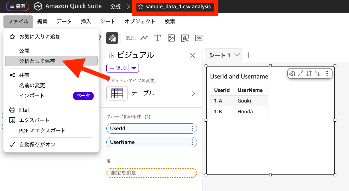This screenshot has width=349, height=191.
Task: Open the table visual's three-dot menu
Action: click(327, 73)
